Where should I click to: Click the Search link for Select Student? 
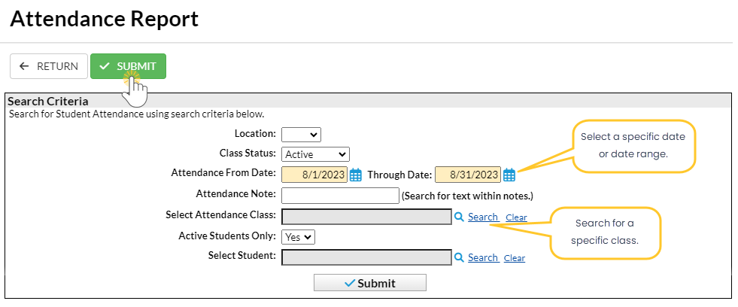pyautogui.click(x=483, y=257)
